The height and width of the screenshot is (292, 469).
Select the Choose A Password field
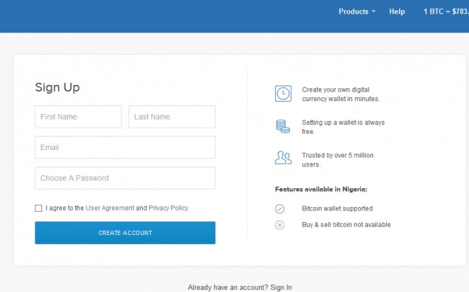125,178
